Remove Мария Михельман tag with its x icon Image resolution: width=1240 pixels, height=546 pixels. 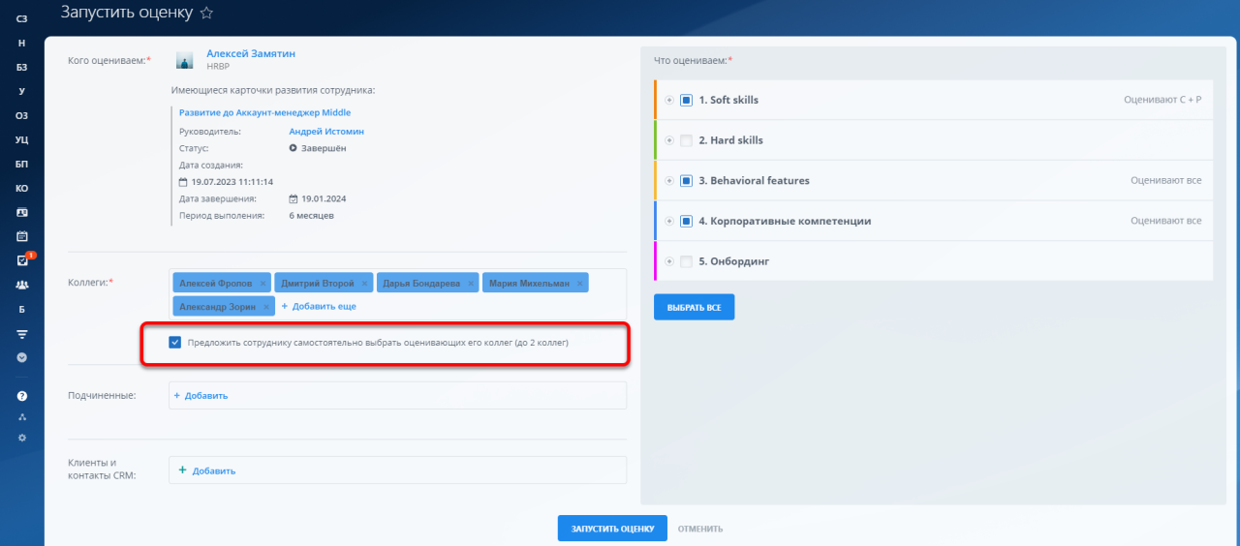(580, 283)
